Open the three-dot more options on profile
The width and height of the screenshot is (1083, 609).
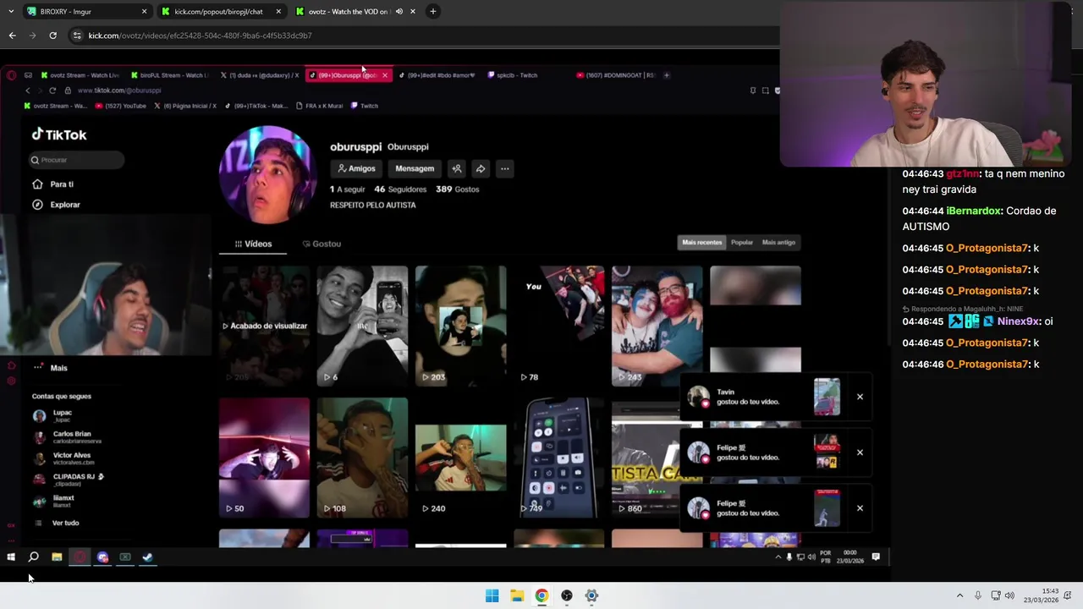[x=504, y=168]
